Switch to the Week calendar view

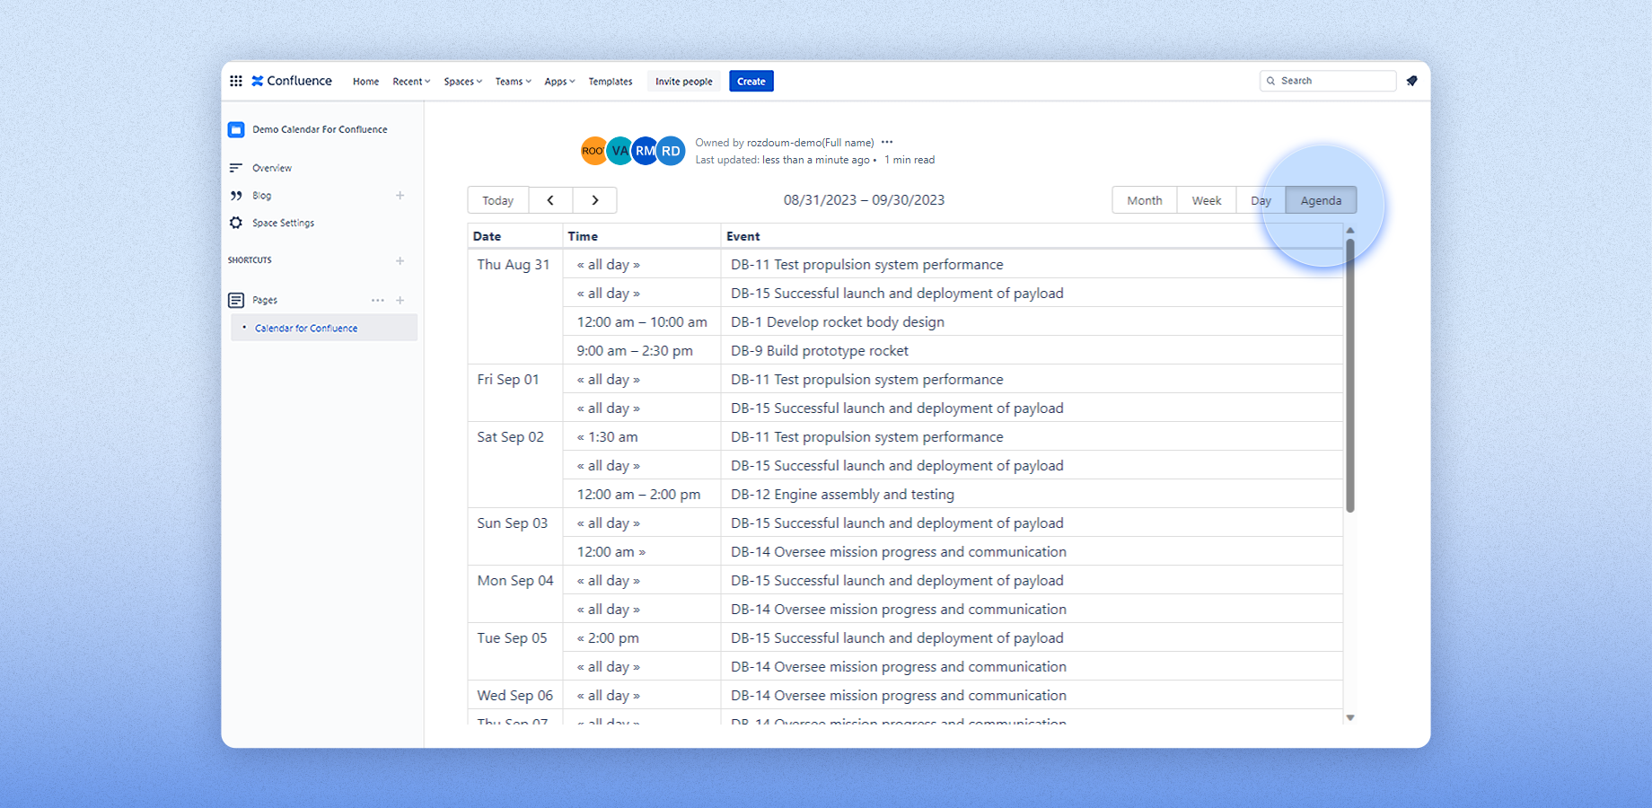[1206, 199]
